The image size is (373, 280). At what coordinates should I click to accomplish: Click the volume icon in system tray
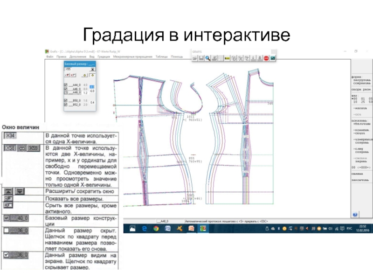coord(330,229)
